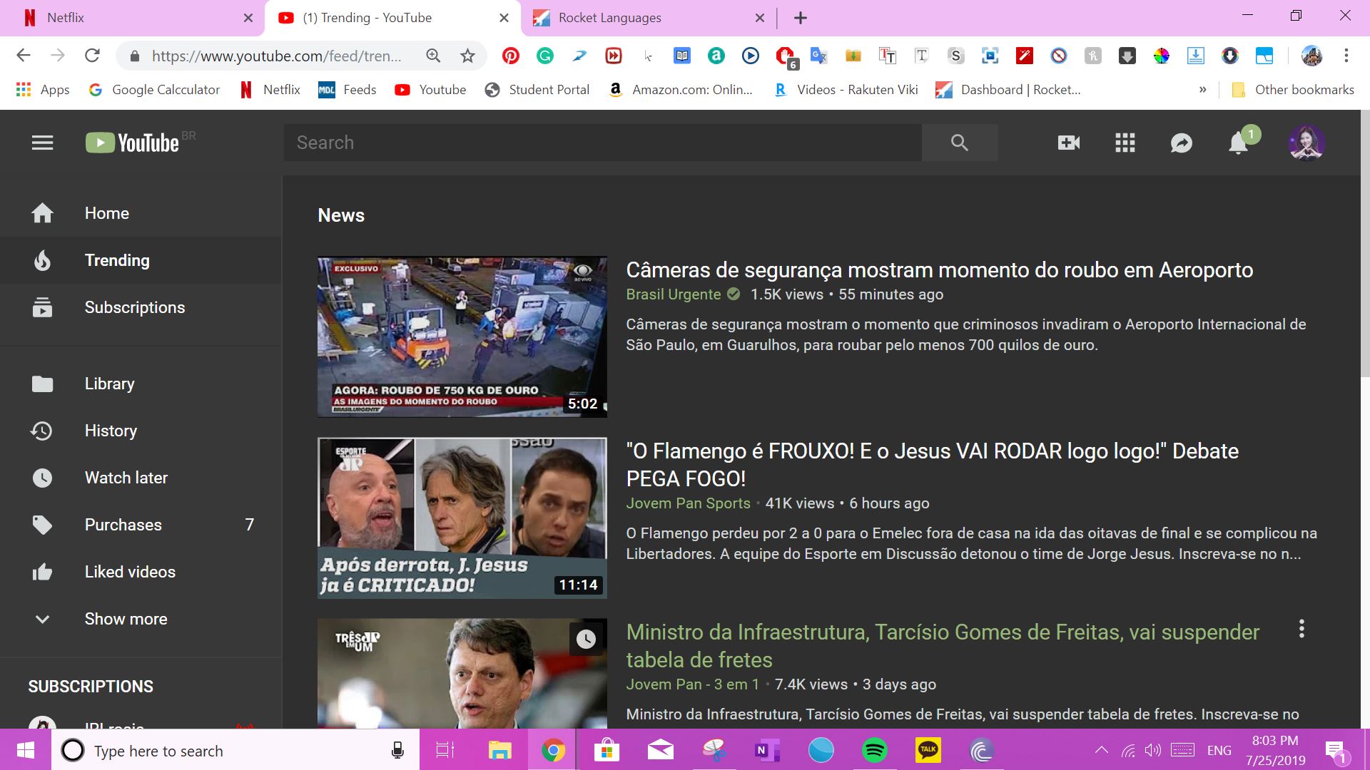Go to Home in the sidebar

tap(141, 213)
